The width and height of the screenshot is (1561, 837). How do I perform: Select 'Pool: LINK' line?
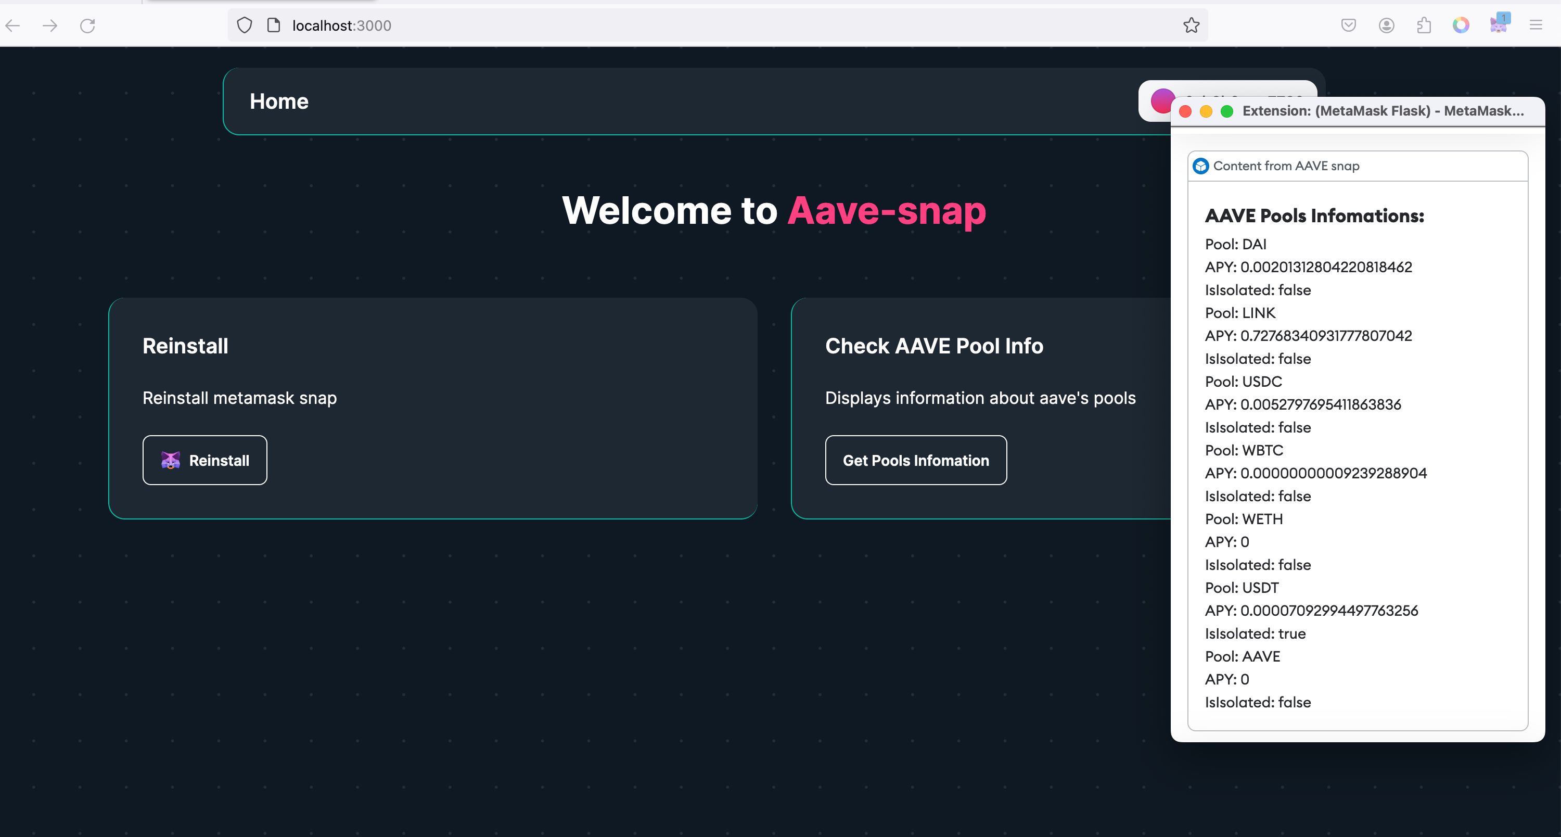pyautogui.click(x=1240, y=313)
